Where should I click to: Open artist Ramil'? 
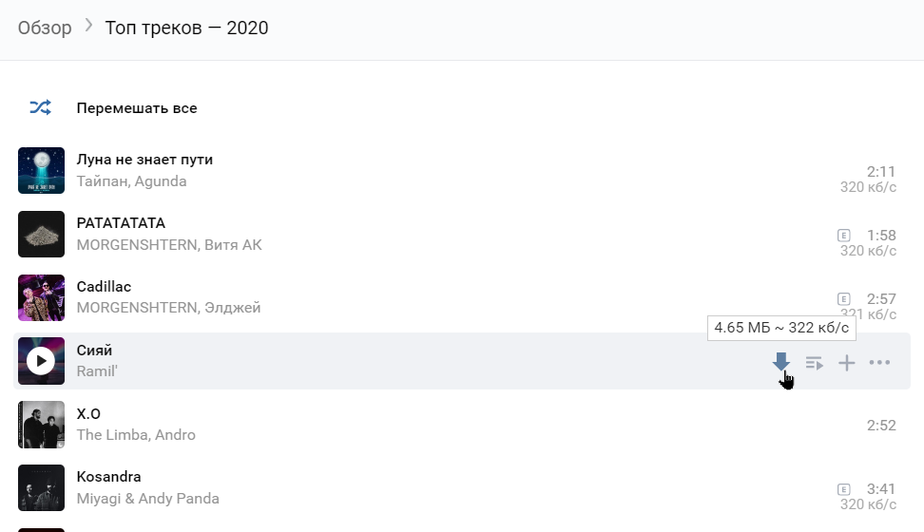[96, 371]
